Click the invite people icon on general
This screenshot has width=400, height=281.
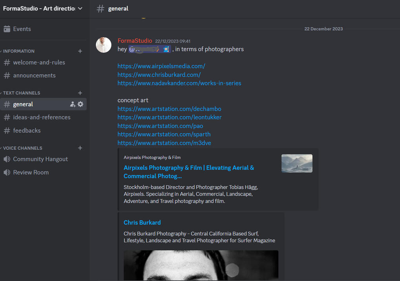pyautogui.click(x=73, y=104)
